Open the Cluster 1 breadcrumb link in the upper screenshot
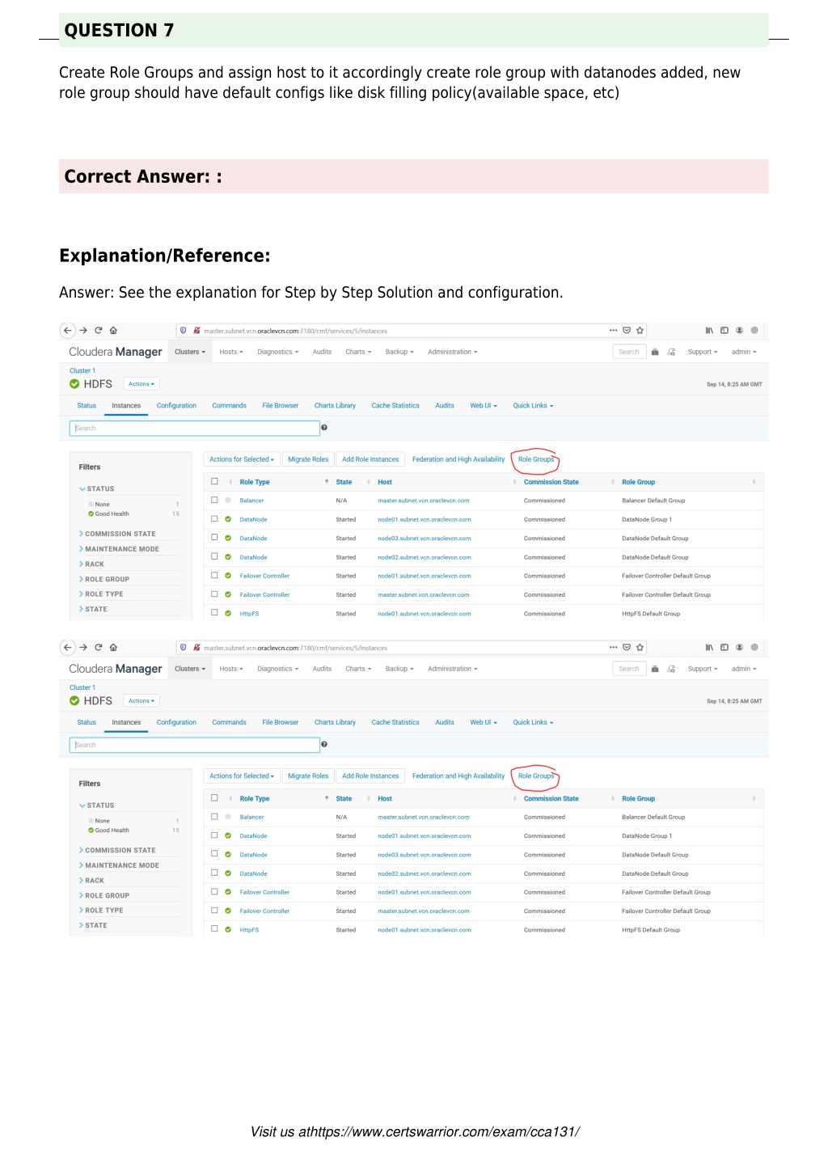The width and height of the screenshot is (828, 1171). (82, 370)
